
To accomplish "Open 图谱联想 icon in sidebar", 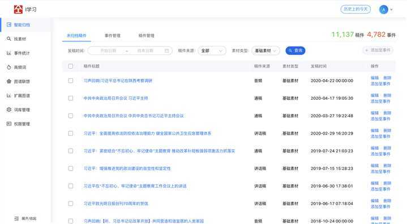I will [9, 82].
